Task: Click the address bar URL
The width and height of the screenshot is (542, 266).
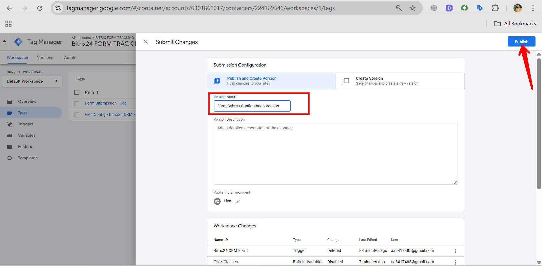Action: click(x=201, y=8)
